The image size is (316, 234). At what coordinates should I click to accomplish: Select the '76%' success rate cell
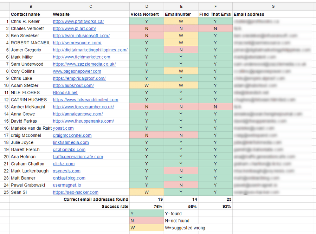[x=147, y=206]
